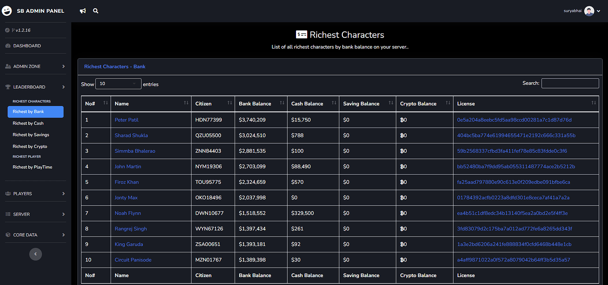Open Peter Patil's profile link

tap(126, 120)
